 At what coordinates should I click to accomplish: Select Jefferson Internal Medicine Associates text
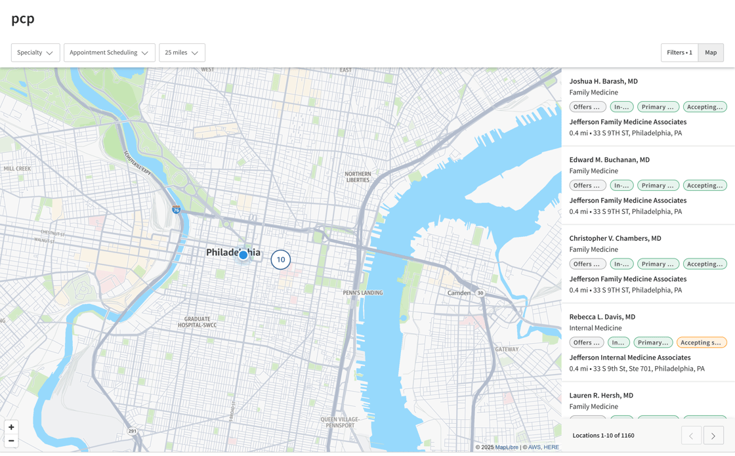630,358
